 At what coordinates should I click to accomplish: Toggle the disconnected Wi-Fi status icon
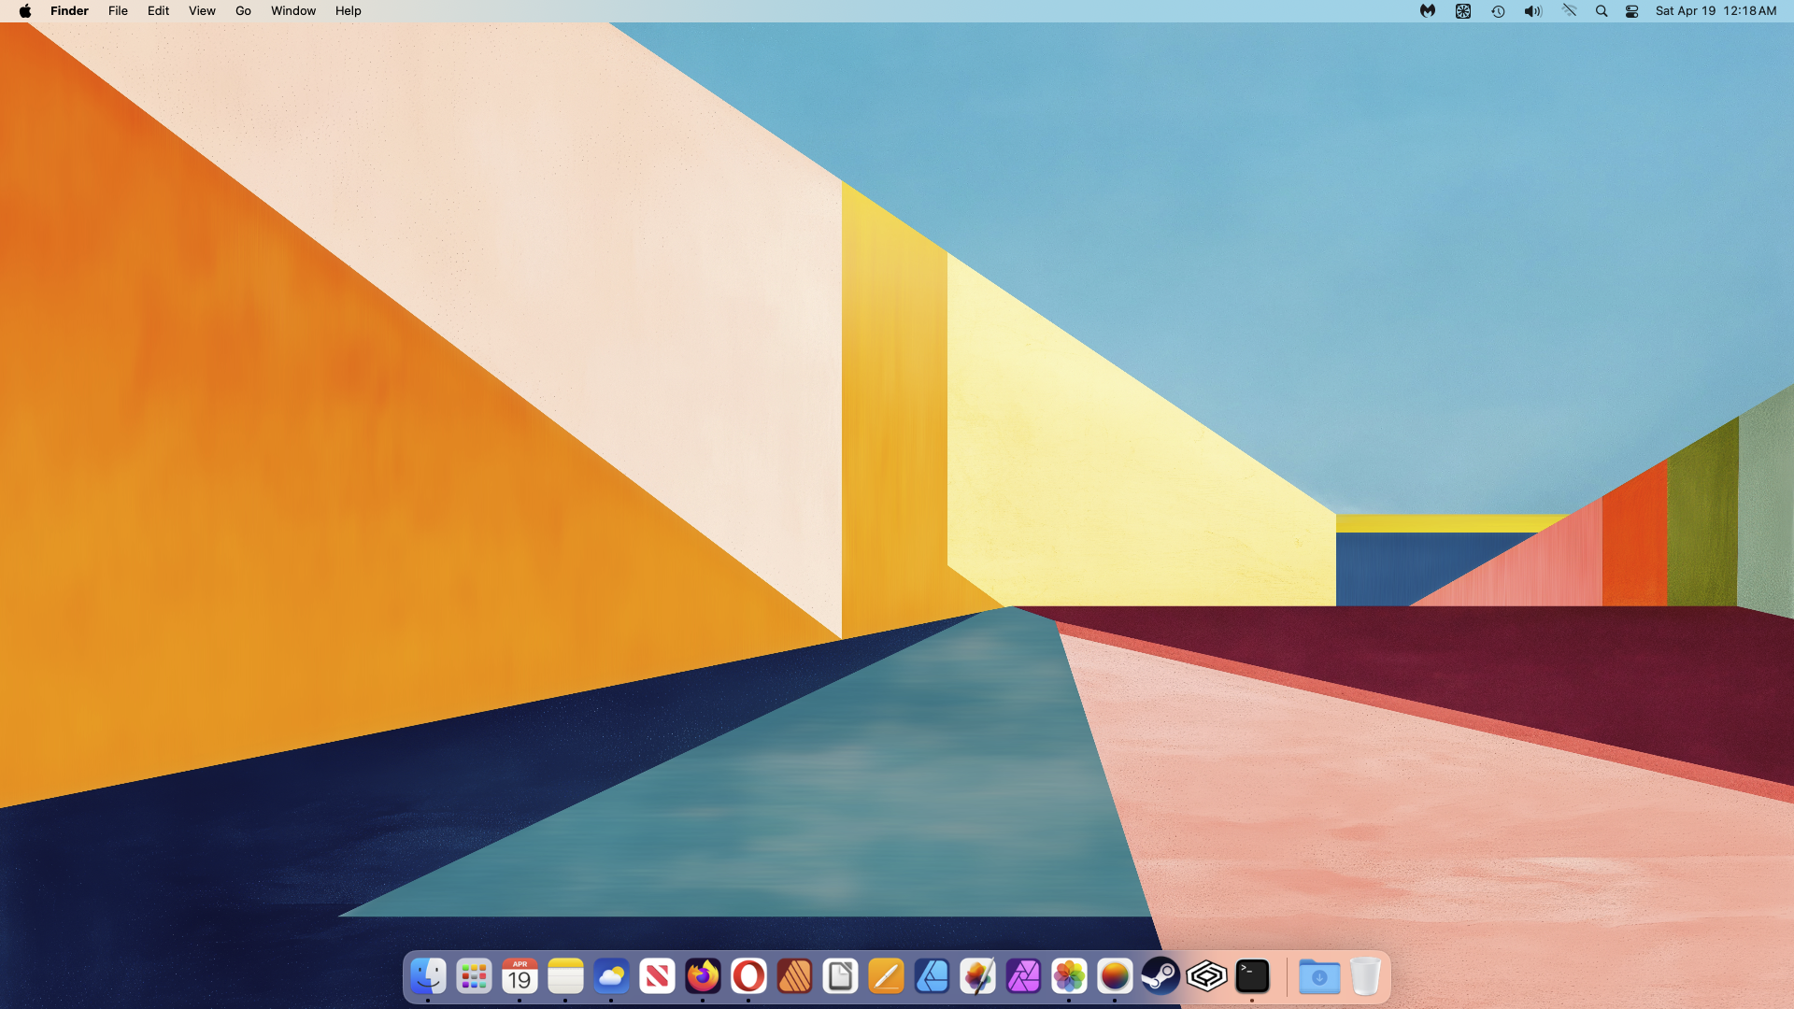click(x=1569, y=11)
